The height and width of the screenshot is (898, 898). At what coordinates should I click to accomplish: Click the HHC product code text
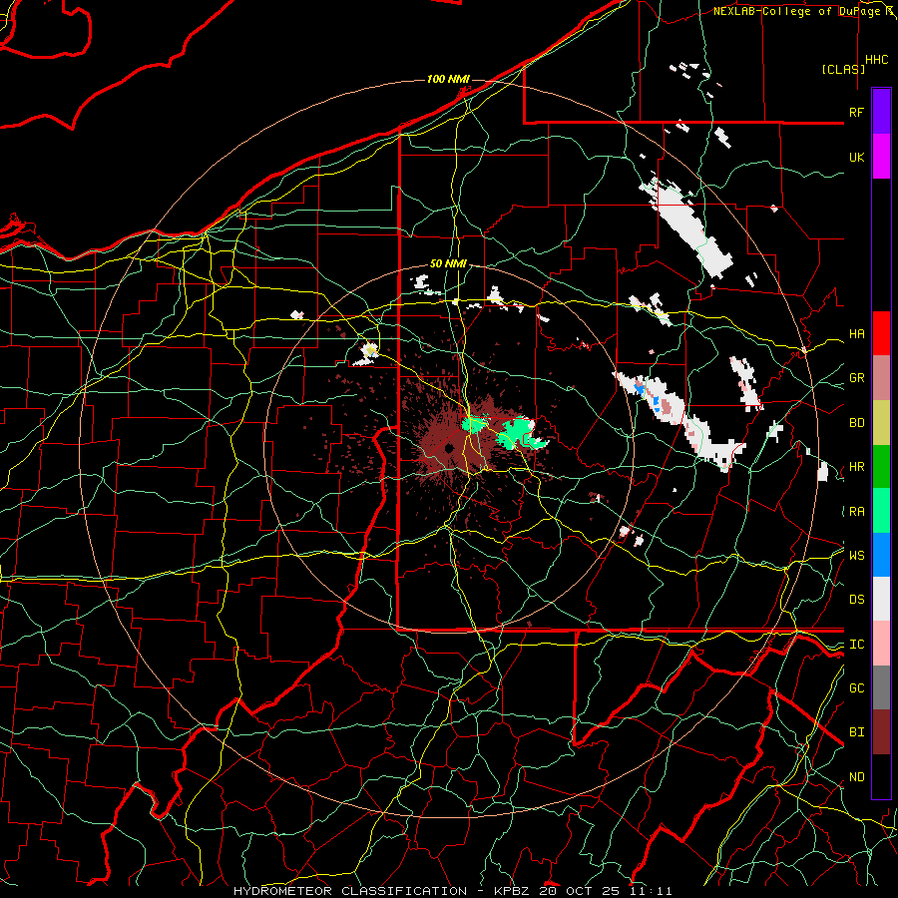coord(876,60)
